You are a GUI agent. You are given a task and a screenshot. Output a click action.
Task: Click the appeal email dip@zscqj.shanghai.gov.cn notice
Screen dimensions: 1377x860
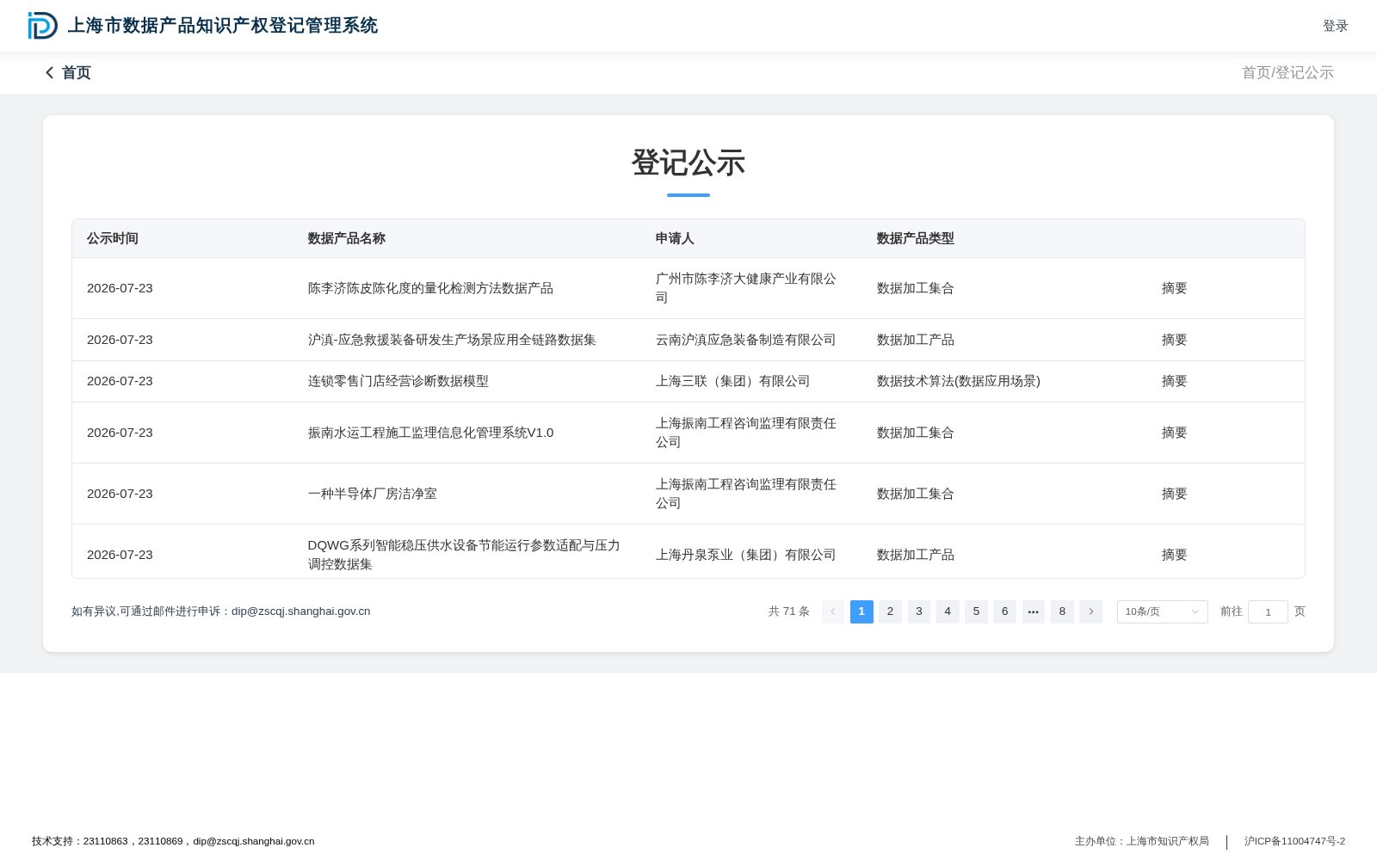point(221,611)
